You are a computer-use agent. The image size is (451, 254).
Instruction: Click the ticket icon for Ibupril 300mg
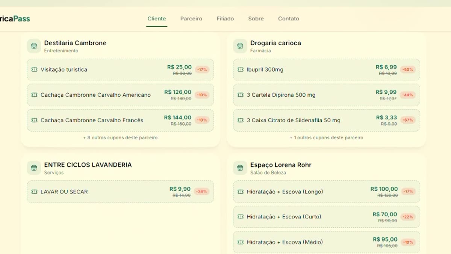(241, 70)
